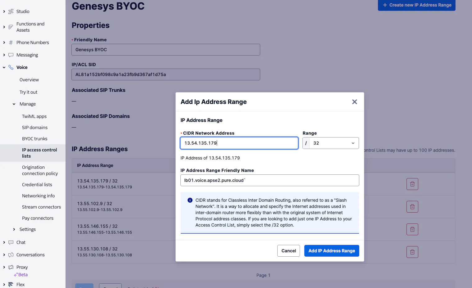This screenshot has height=288, width=472.
Task: Expand the Flex section chevron
Action: (4, 285)
